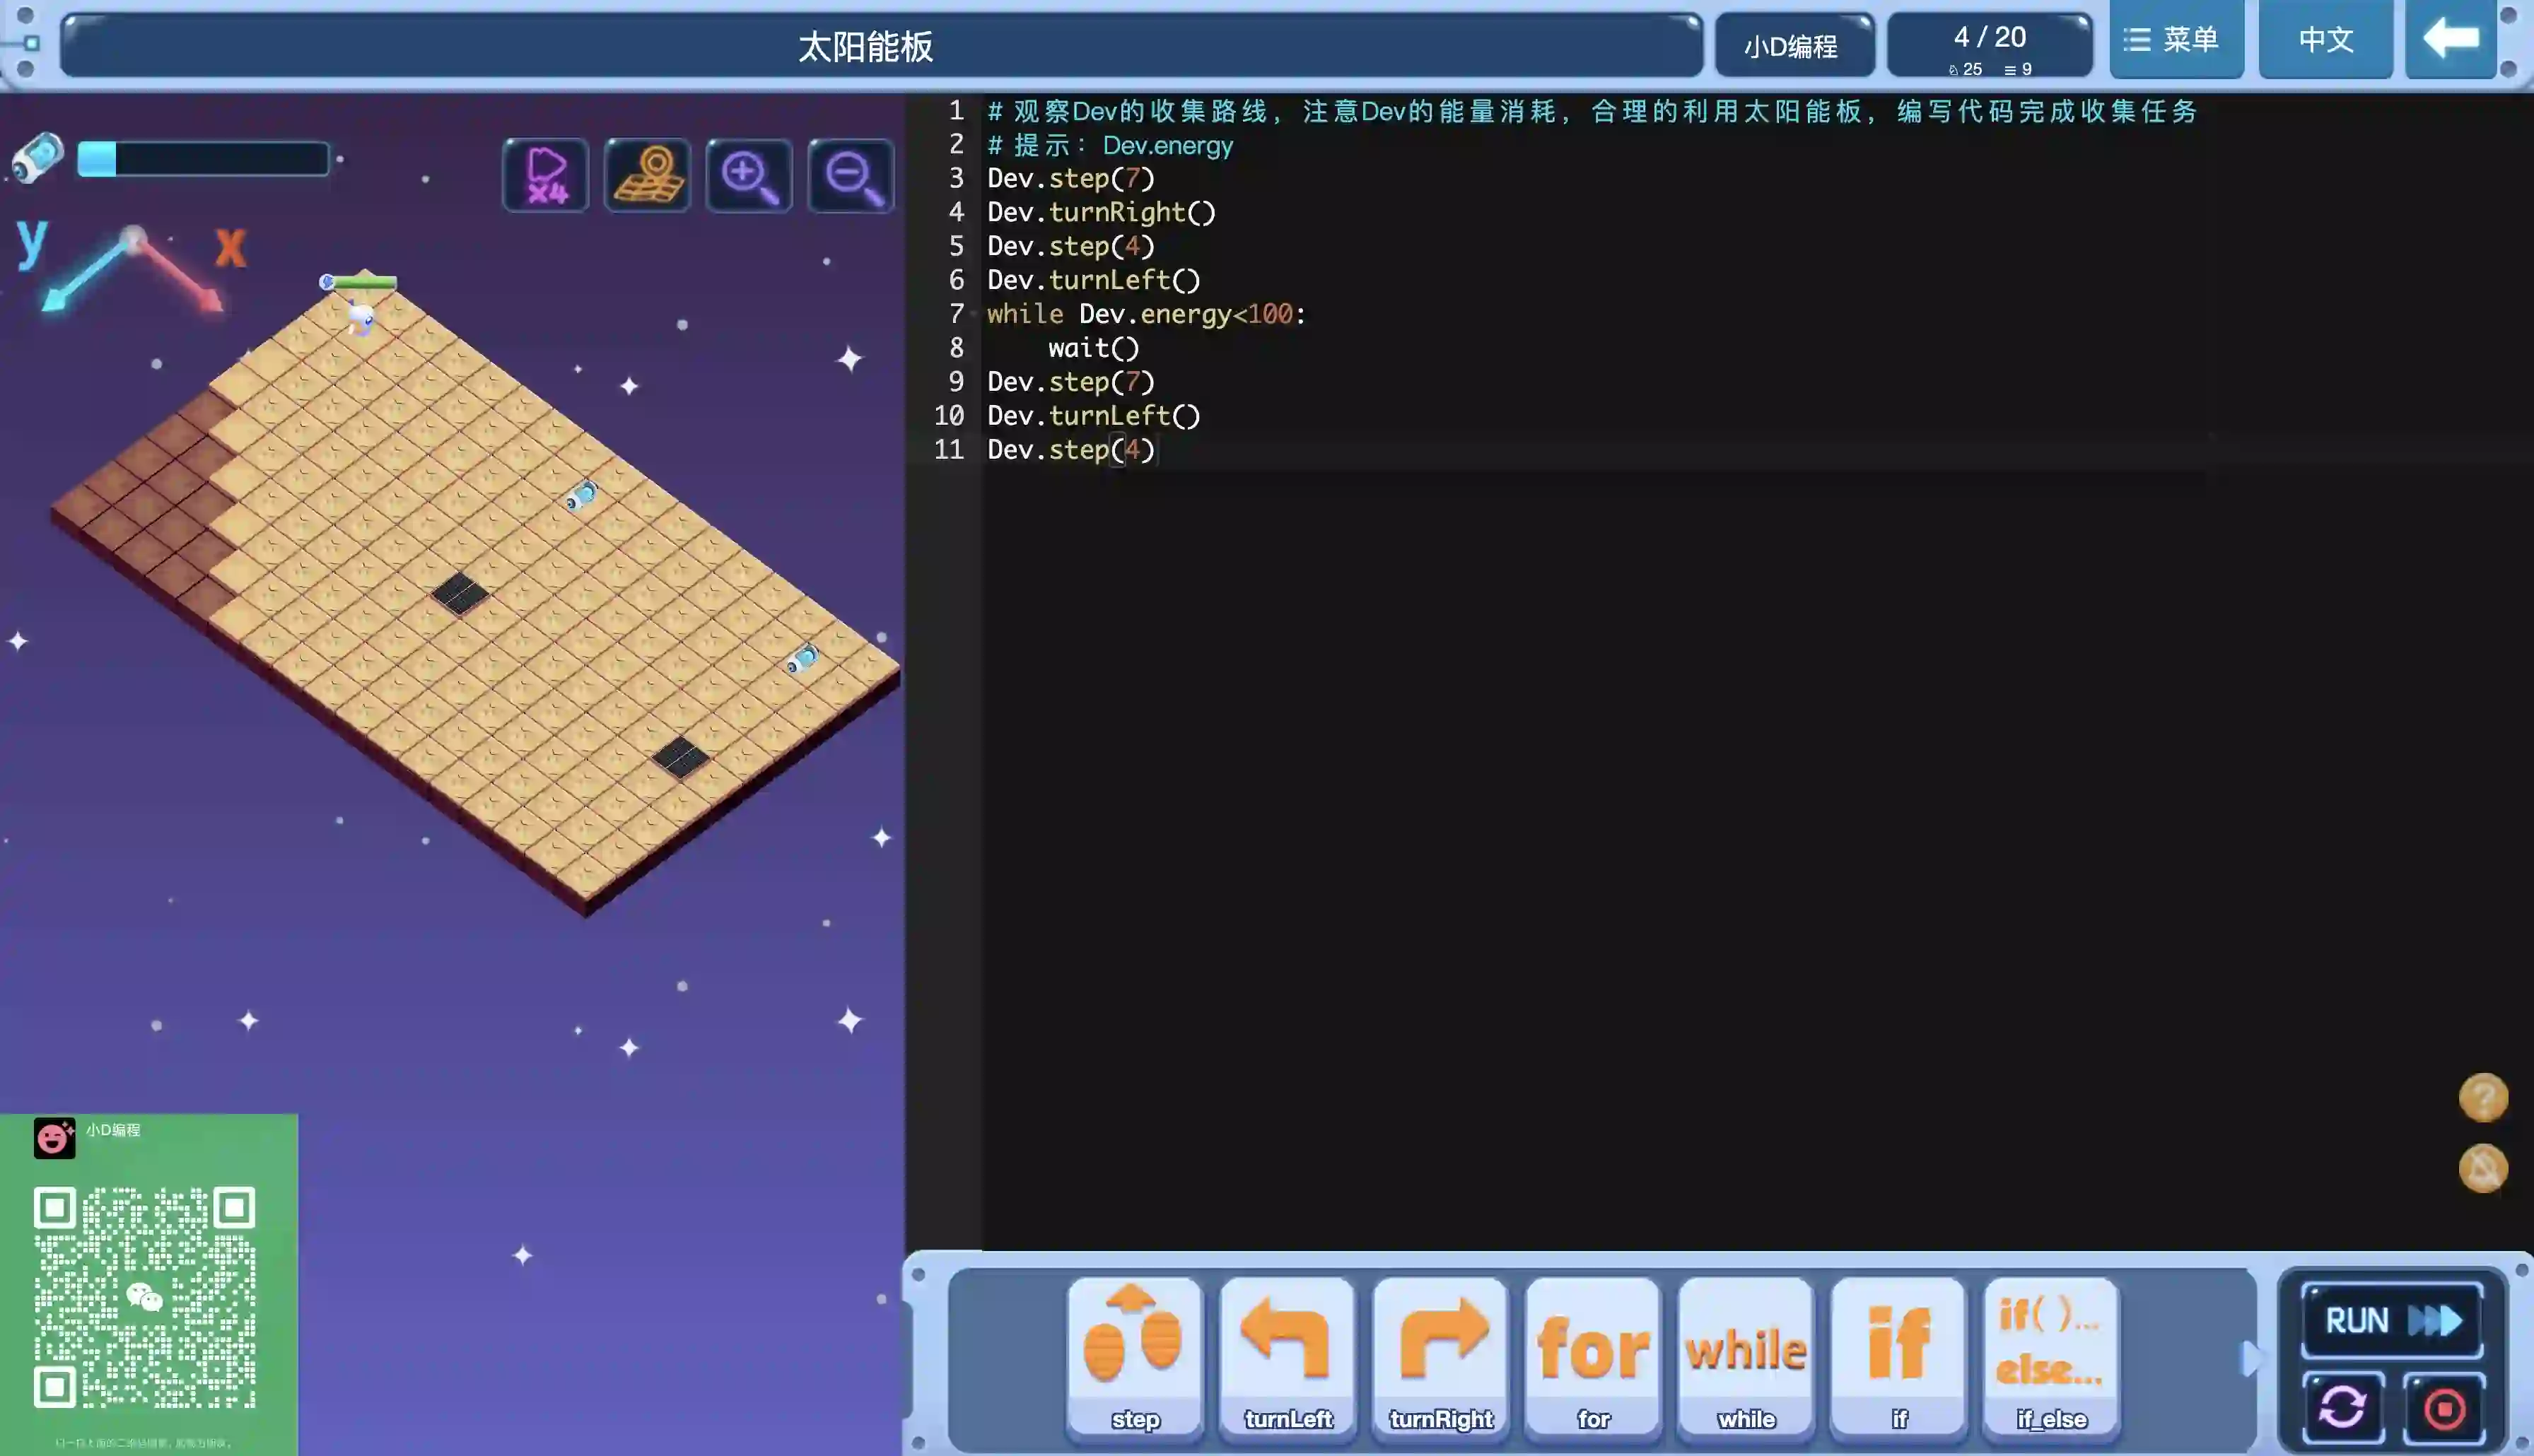Toggle the x4 speed playback icon
Screen dimensions: 2534x1456
coord(546,175)
